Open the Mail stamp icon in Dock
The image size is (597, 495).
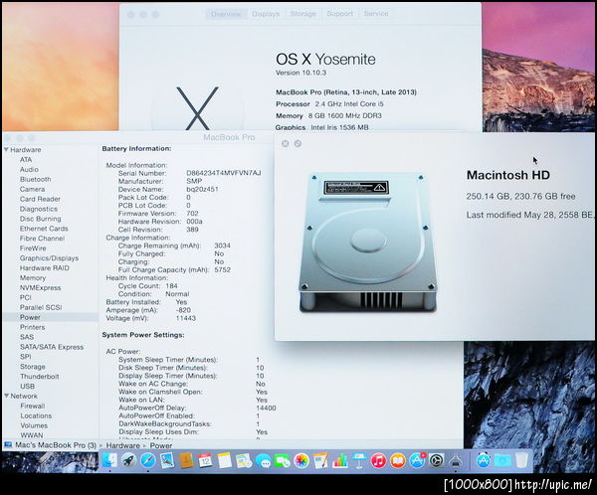point(167,461)
